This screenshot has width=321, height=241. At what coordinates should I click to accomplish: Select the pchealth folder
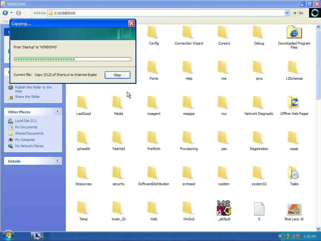click(x=83, y=141)
